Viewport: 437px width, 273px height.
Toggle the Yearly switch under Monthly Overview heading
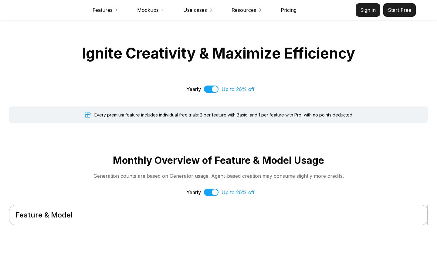pyautogui.click(x=211, y=192)
